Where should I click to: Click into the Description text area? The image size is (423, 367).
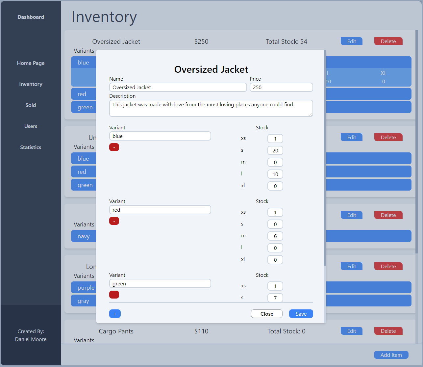(211, 108)
